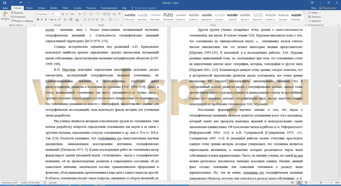Justify the paragraph text
Viewport: 341px width, 186px height.
(97, 19)
